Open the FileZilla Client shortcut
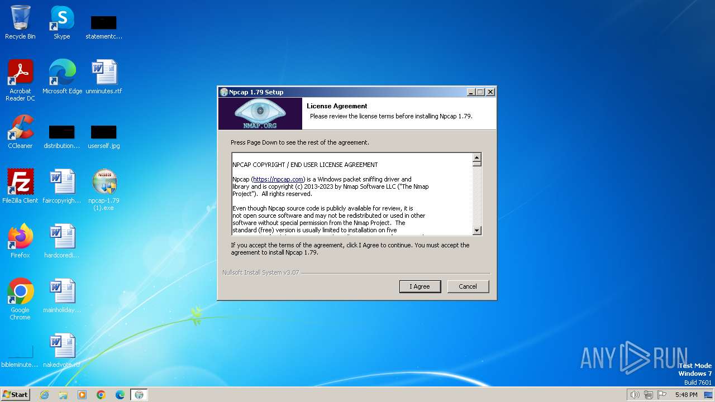715x402 pixels. click(20, 186)
